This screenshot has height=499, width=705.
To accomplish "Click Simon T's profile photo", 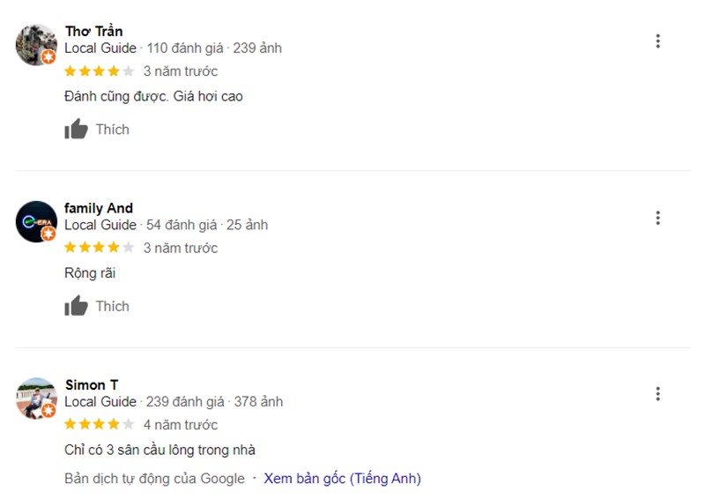I will 36,398.
